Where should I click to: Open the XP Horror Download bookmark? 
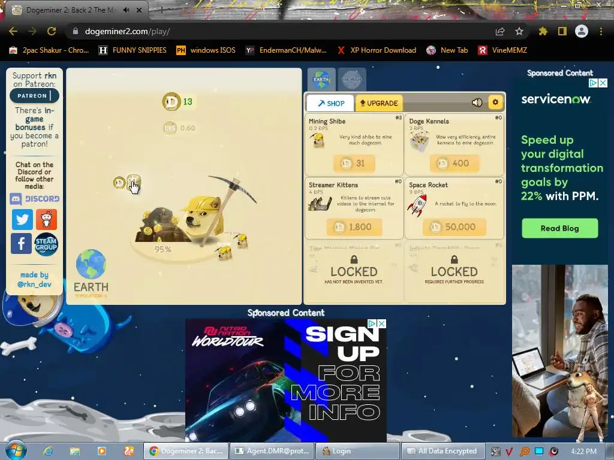tap(377, 50)
